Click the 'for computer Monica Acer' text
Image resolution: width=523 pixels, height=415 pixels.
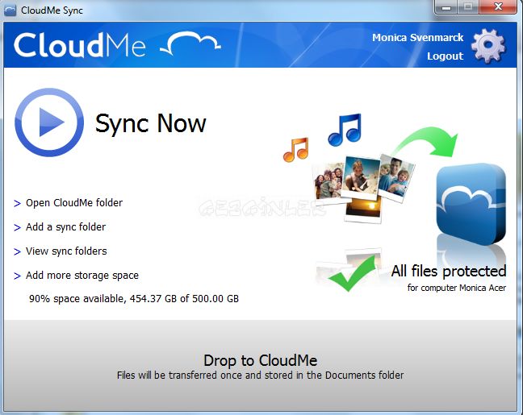coord(457,288)
